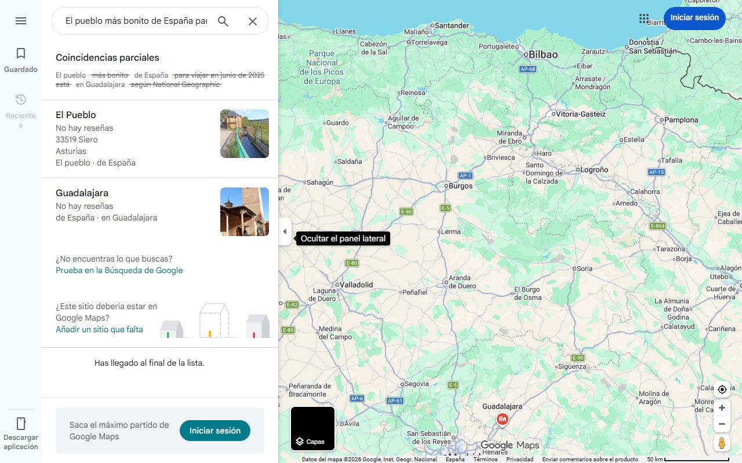The image size is (742, 463).
Task: Open the hamburger main menu
Action: pyautogui.click(x=21, y=21)
